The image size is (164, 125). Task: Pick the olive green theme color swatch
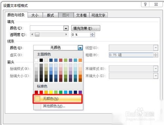[66, 60]
